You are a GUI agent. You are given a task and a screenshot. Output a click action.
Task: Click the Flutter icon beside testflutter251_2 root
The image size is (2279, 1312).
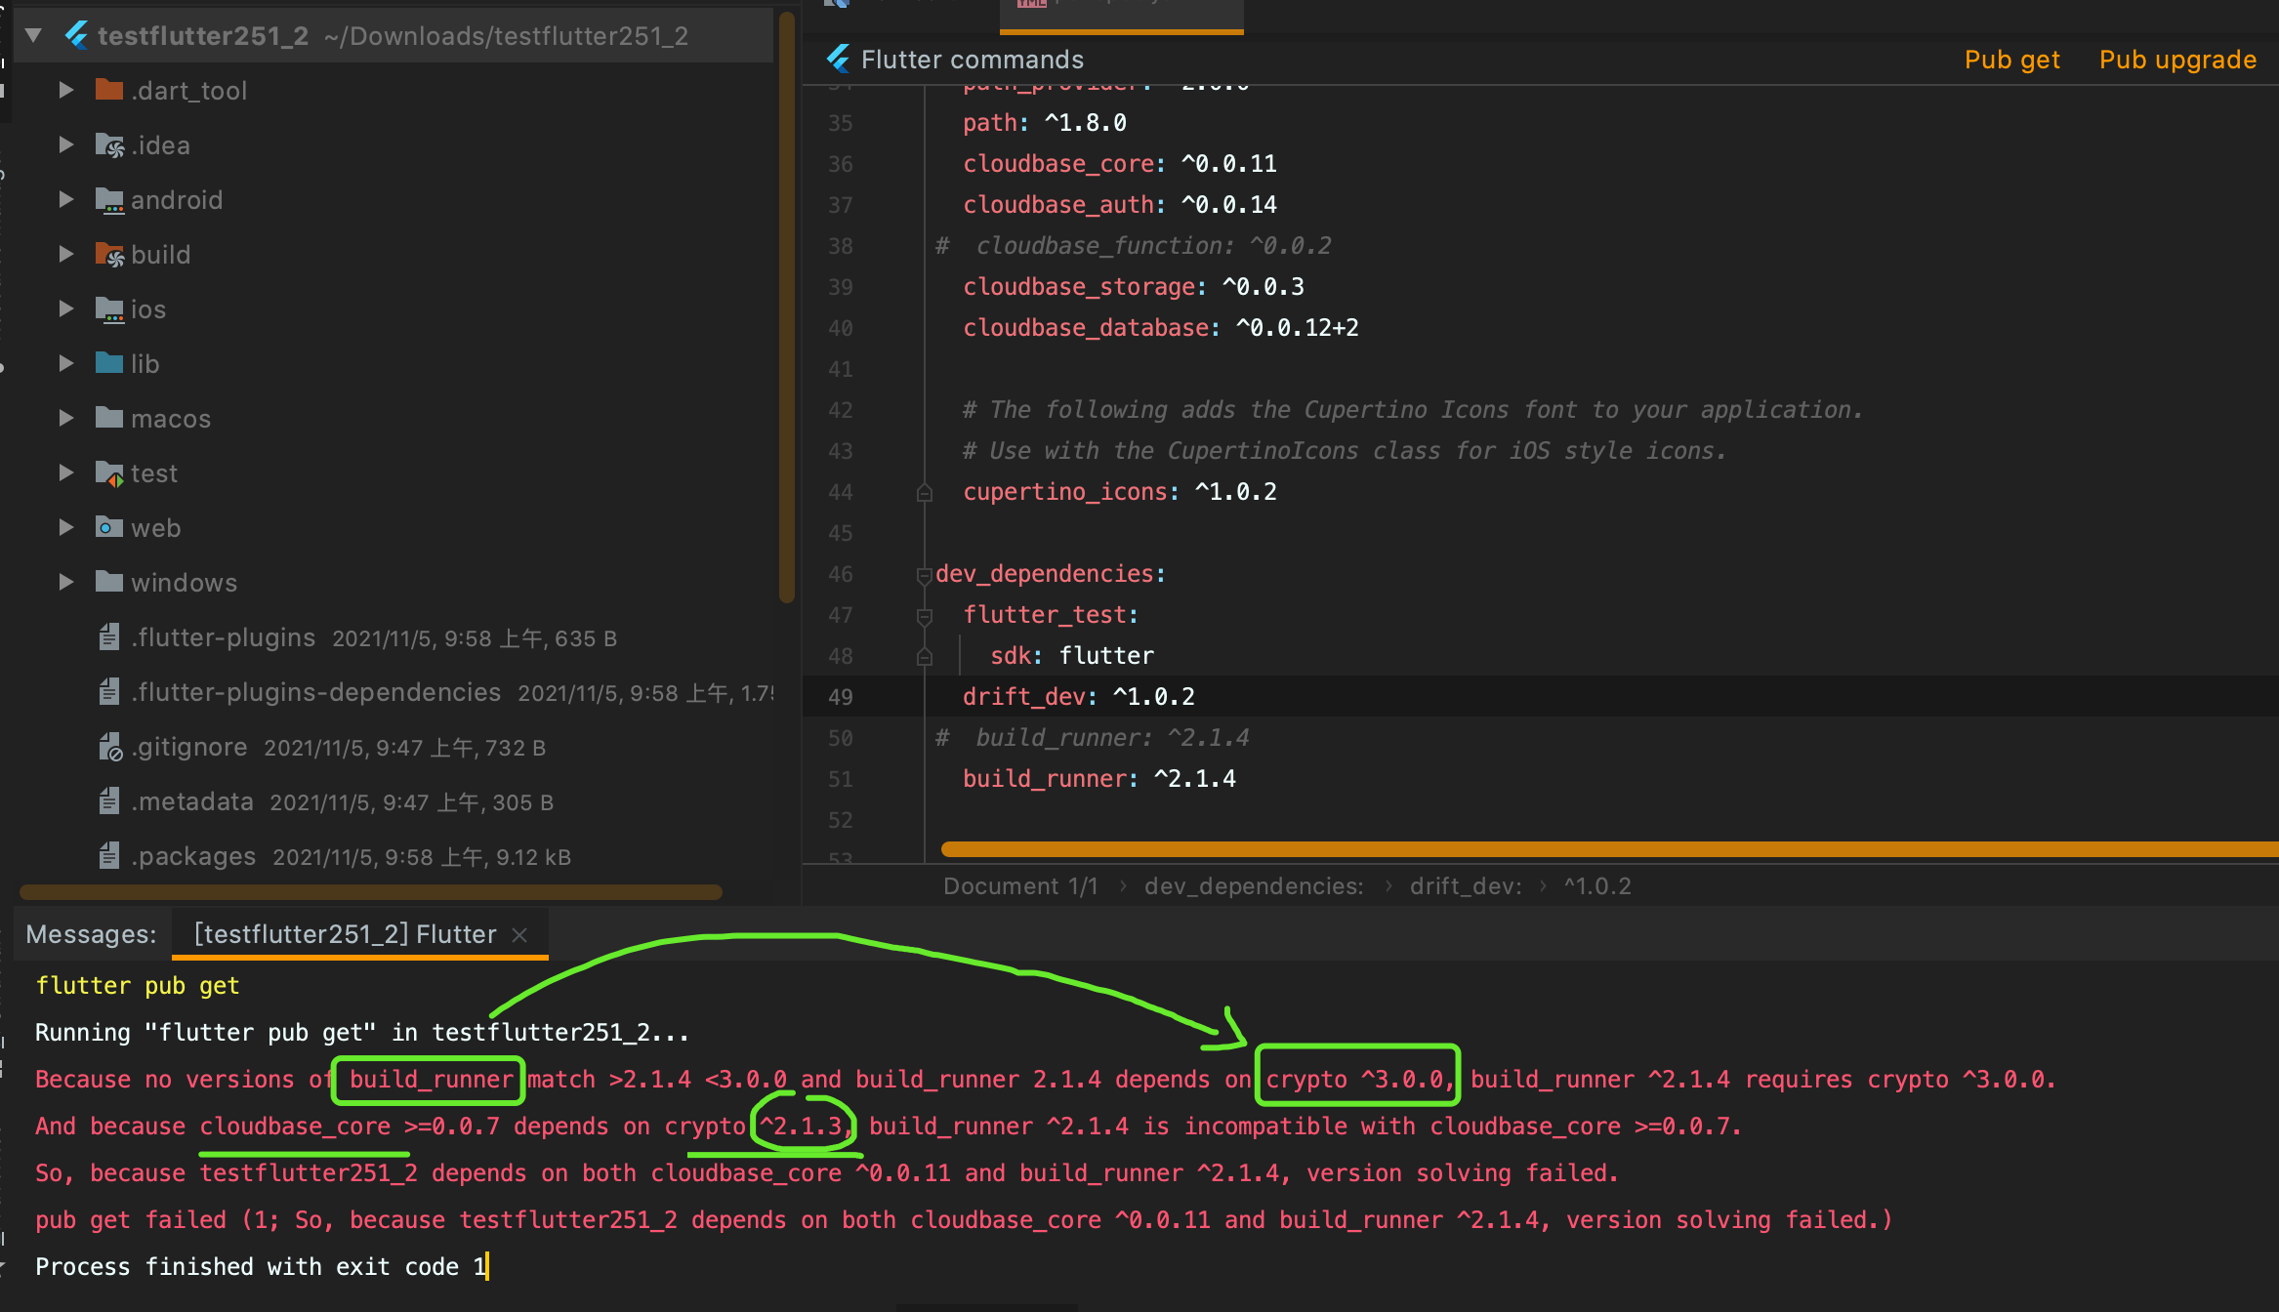pos(76,35)
